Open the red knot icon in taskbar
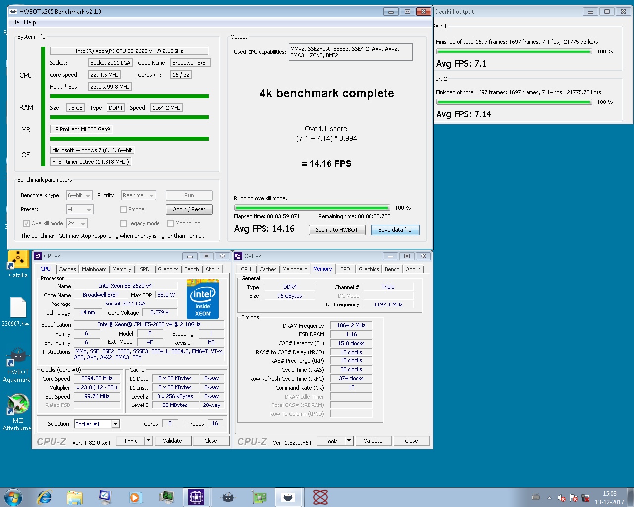 [320, 497]
